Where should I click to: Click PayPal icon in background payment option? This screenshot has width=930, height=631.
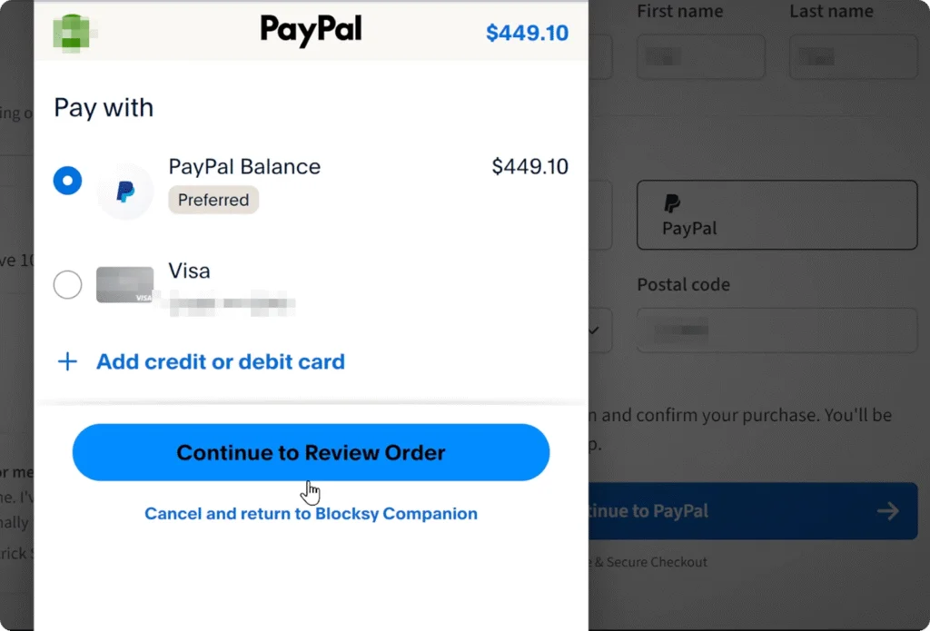(672, 203)
